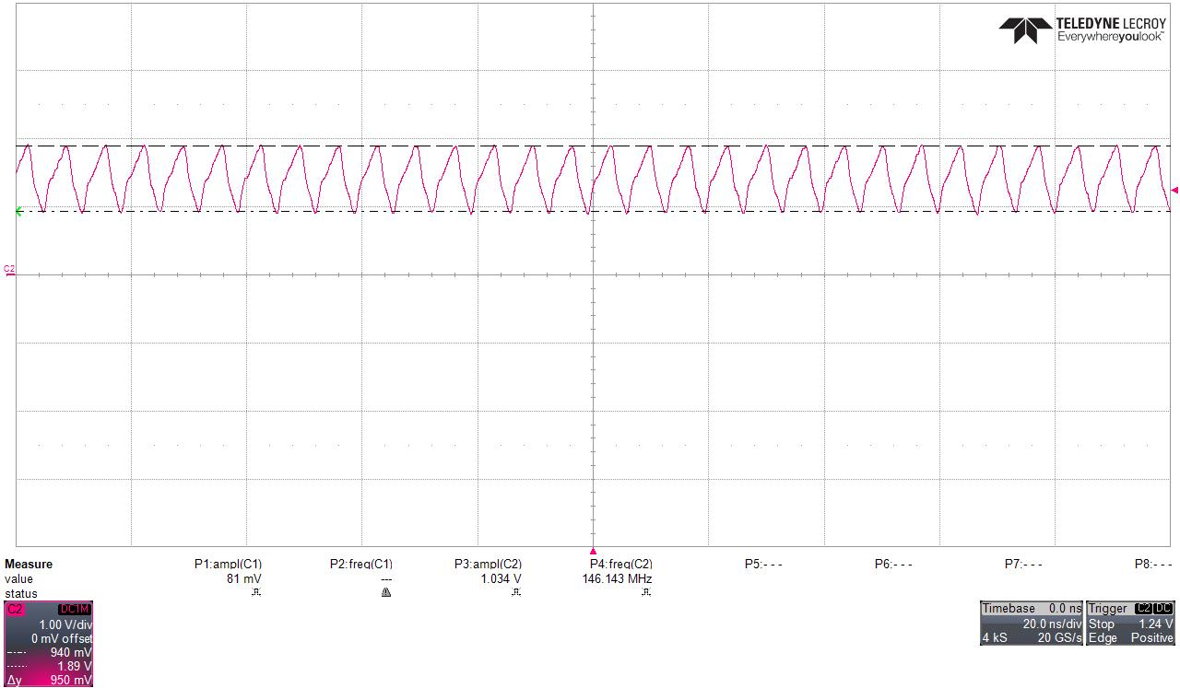Click the value row label in Measure table
This screenshot has height=688, width=1180.
(18, 578)
